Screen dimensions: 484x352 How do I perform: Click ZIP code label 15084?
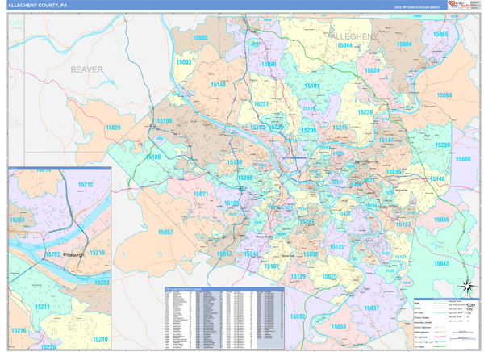tap(404, 44)
